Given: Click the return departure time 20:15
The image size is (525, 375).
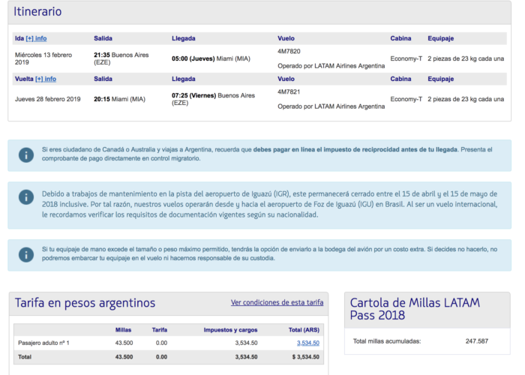Looking at the screenshot, I should coord(103,99).
